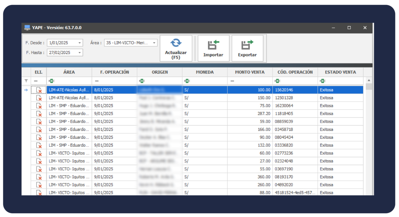Screen dimensions: 399x217
Task: Click delete icon in the 100.00 amount row
Action: point(38,90)
